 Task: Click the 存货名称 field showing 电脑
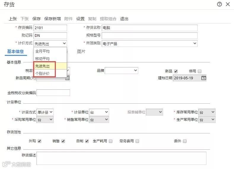click(x=149, y=28)
